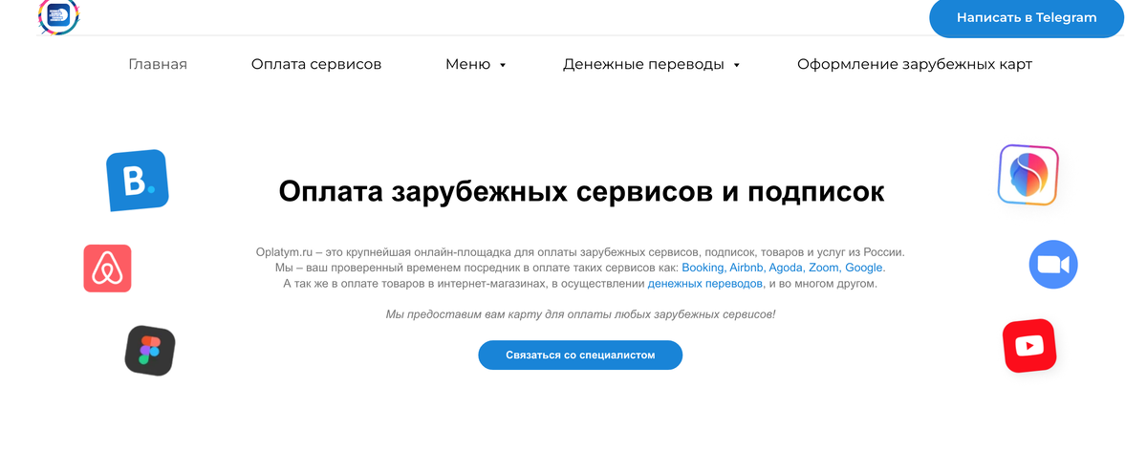The width and height of the screenshot is (1147, 452).
Task: Open Оформление зарубежных карт page
Action: click(915, 64)
